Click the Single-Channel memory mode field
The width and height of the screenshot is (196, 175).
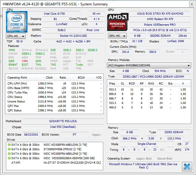click(147, 144)
